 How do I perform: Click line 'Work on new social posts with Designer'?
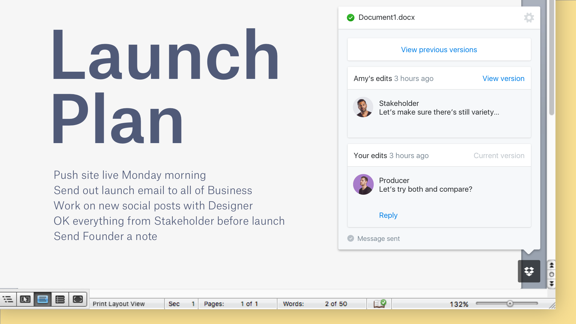(x=153, y=205)
